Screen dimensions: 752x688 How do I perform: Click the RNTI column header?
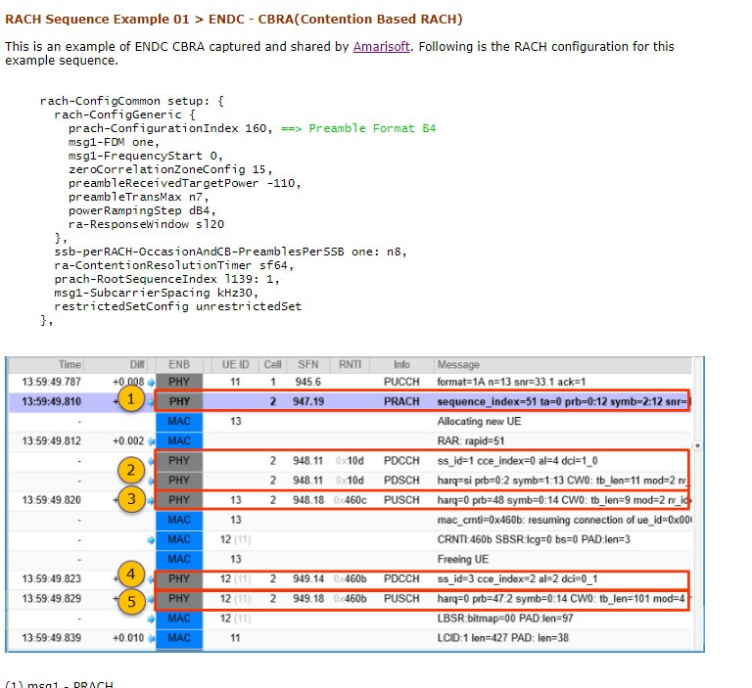pos(349,364)
